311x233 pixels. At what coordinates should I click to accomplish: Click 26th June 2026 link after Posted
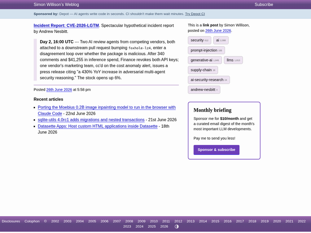[59, 90]
